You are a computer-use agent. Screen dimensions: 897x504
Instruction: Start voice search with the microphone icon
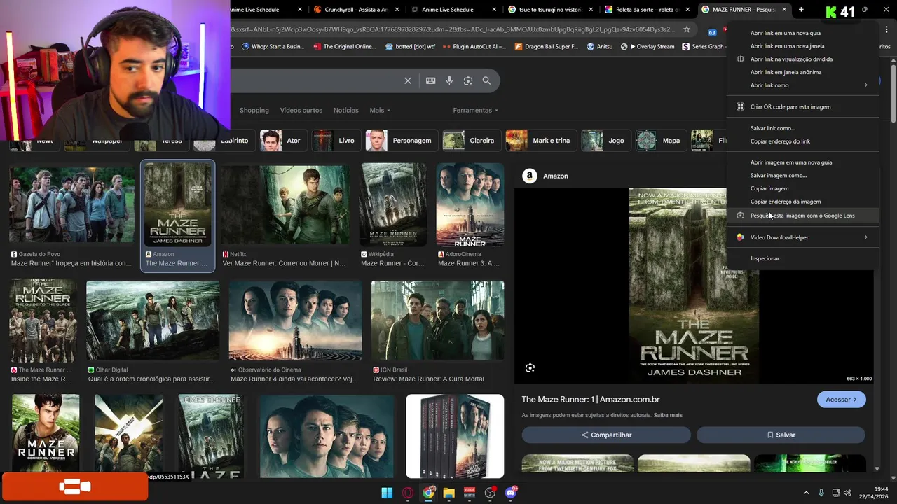449,80
